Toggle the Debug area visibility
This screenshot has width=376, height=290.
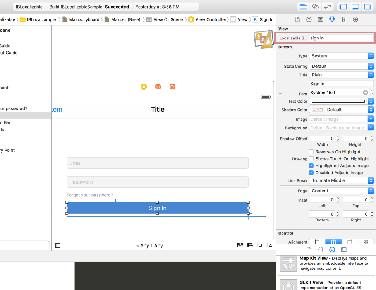(355, 7)
